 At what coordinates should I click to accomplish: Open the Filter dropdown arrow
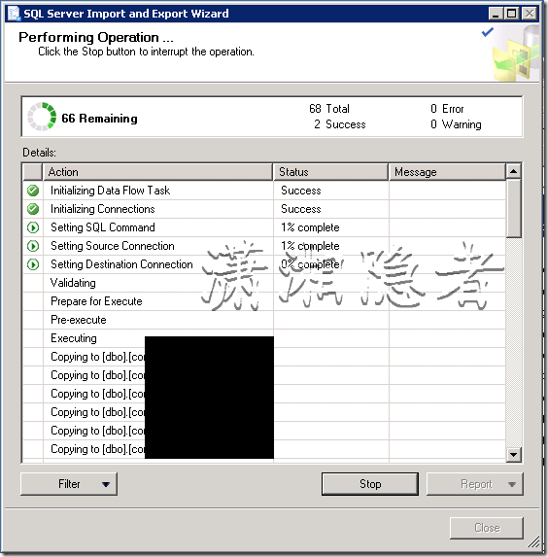pyautogui.click(x=106, y=484)
